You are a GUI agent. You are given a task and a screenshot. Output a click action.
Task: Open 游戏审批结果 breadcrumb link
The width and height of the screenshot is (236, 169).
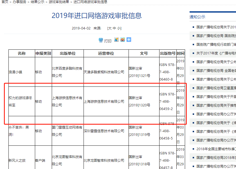click(59, 2)
